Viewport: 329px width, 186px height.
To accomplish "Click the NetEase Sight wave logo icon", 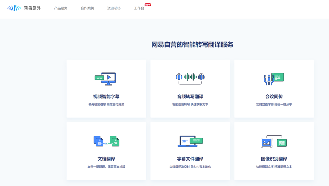I will (x=14, y=8).
